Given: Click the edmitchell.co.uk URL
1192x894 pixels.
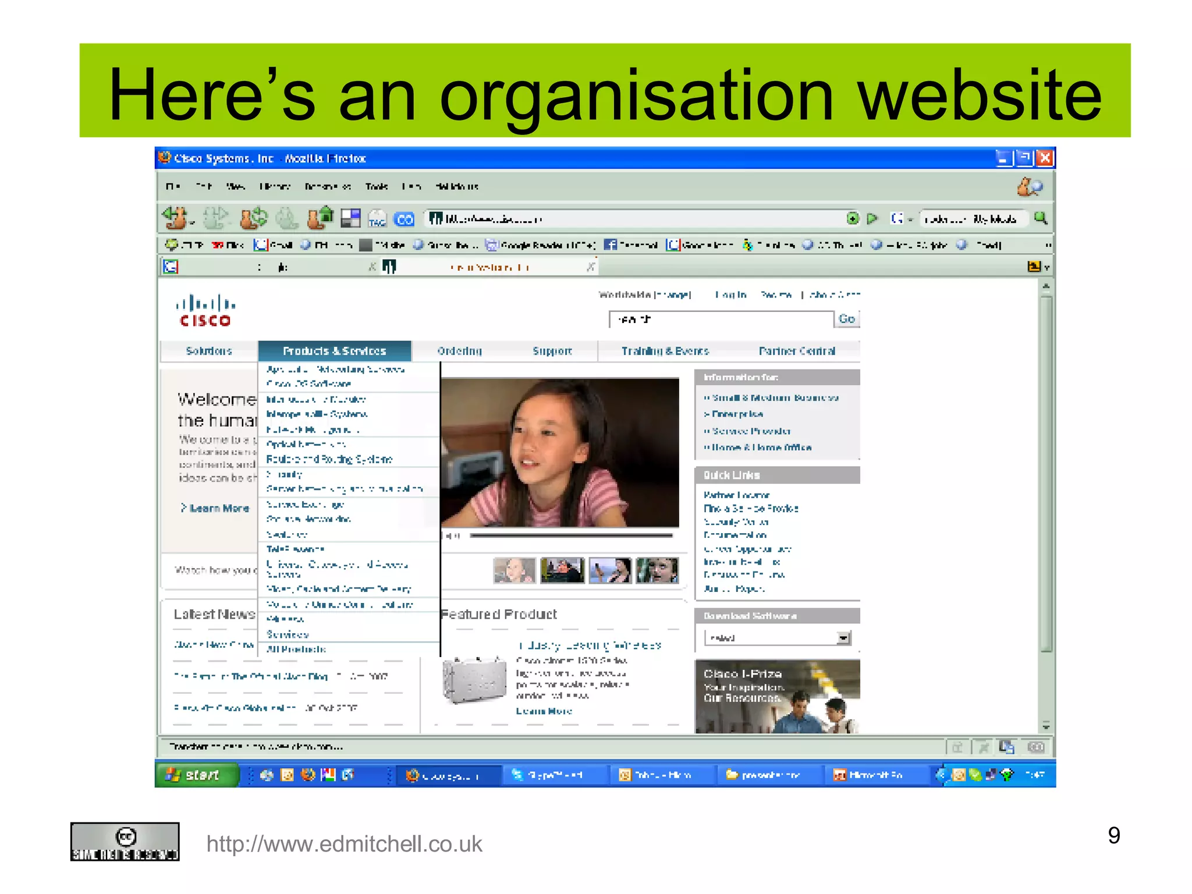Looking at the screenshot, I should point(345,844).
